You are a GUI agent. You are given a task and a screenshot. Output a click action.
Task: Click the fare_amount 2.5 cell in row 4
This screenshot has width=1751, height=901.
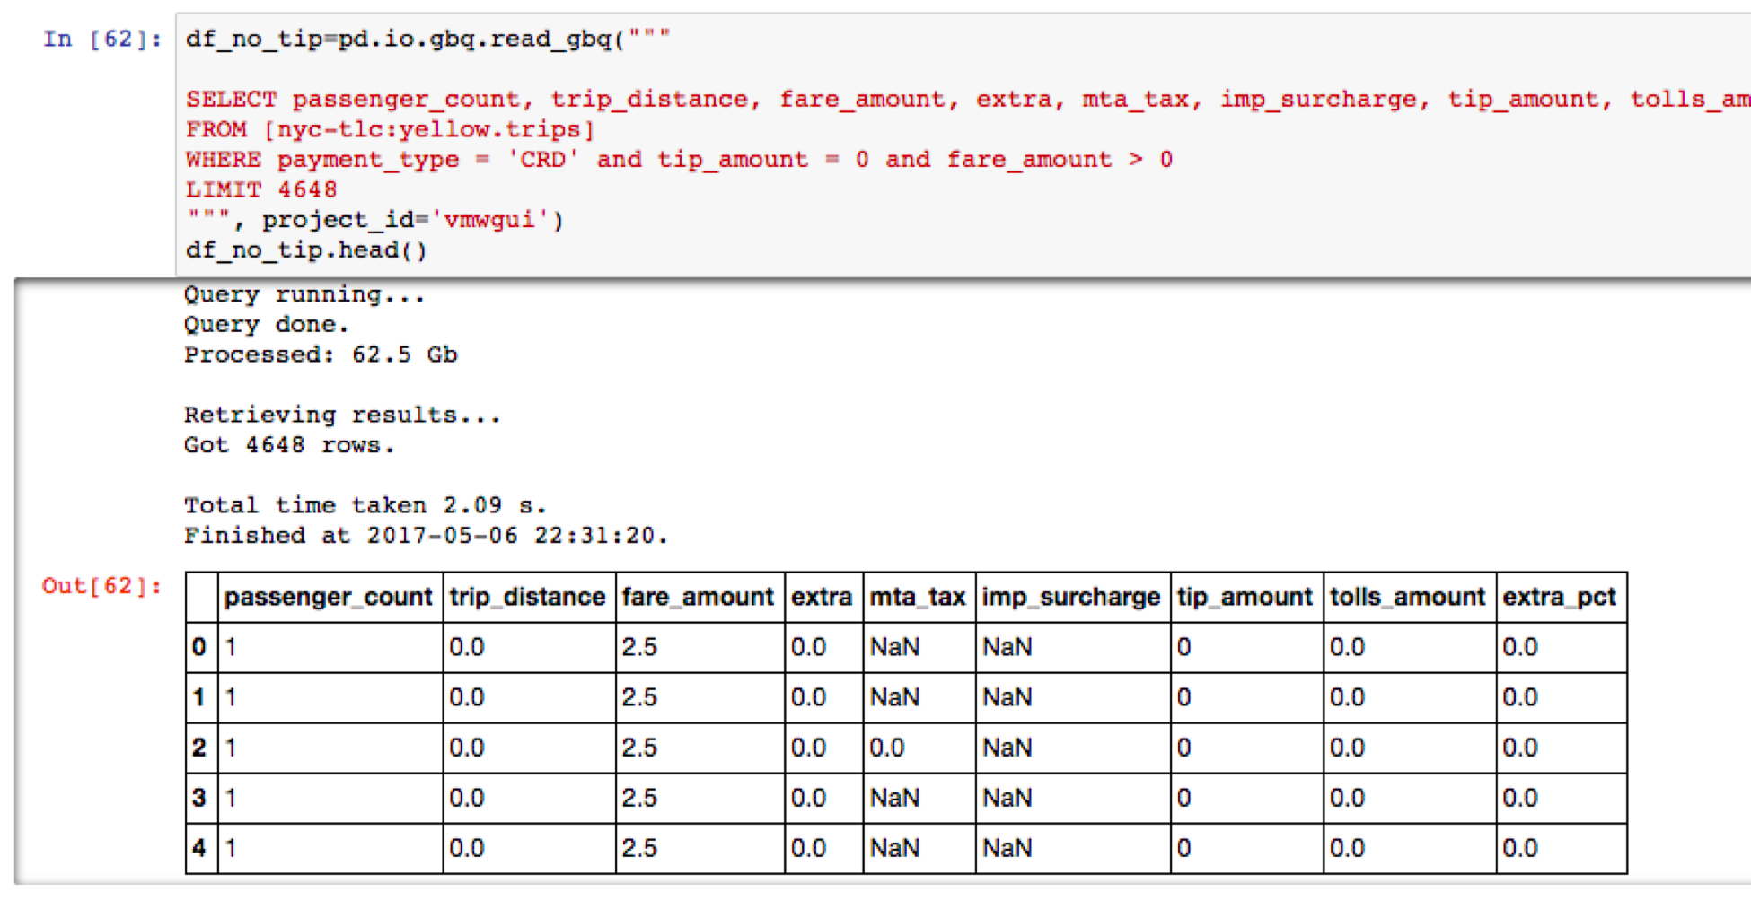point(699,848)
